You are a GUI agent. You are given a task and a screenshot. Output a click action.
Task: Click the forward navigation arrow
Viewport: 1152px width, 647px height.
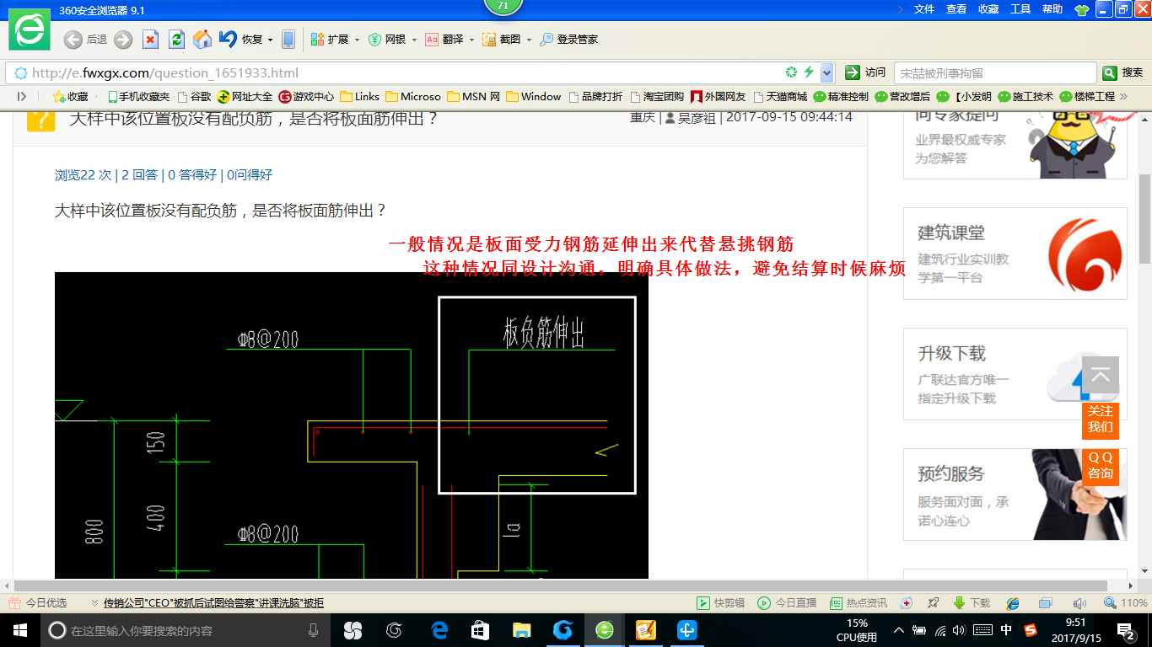click(123, 40)
